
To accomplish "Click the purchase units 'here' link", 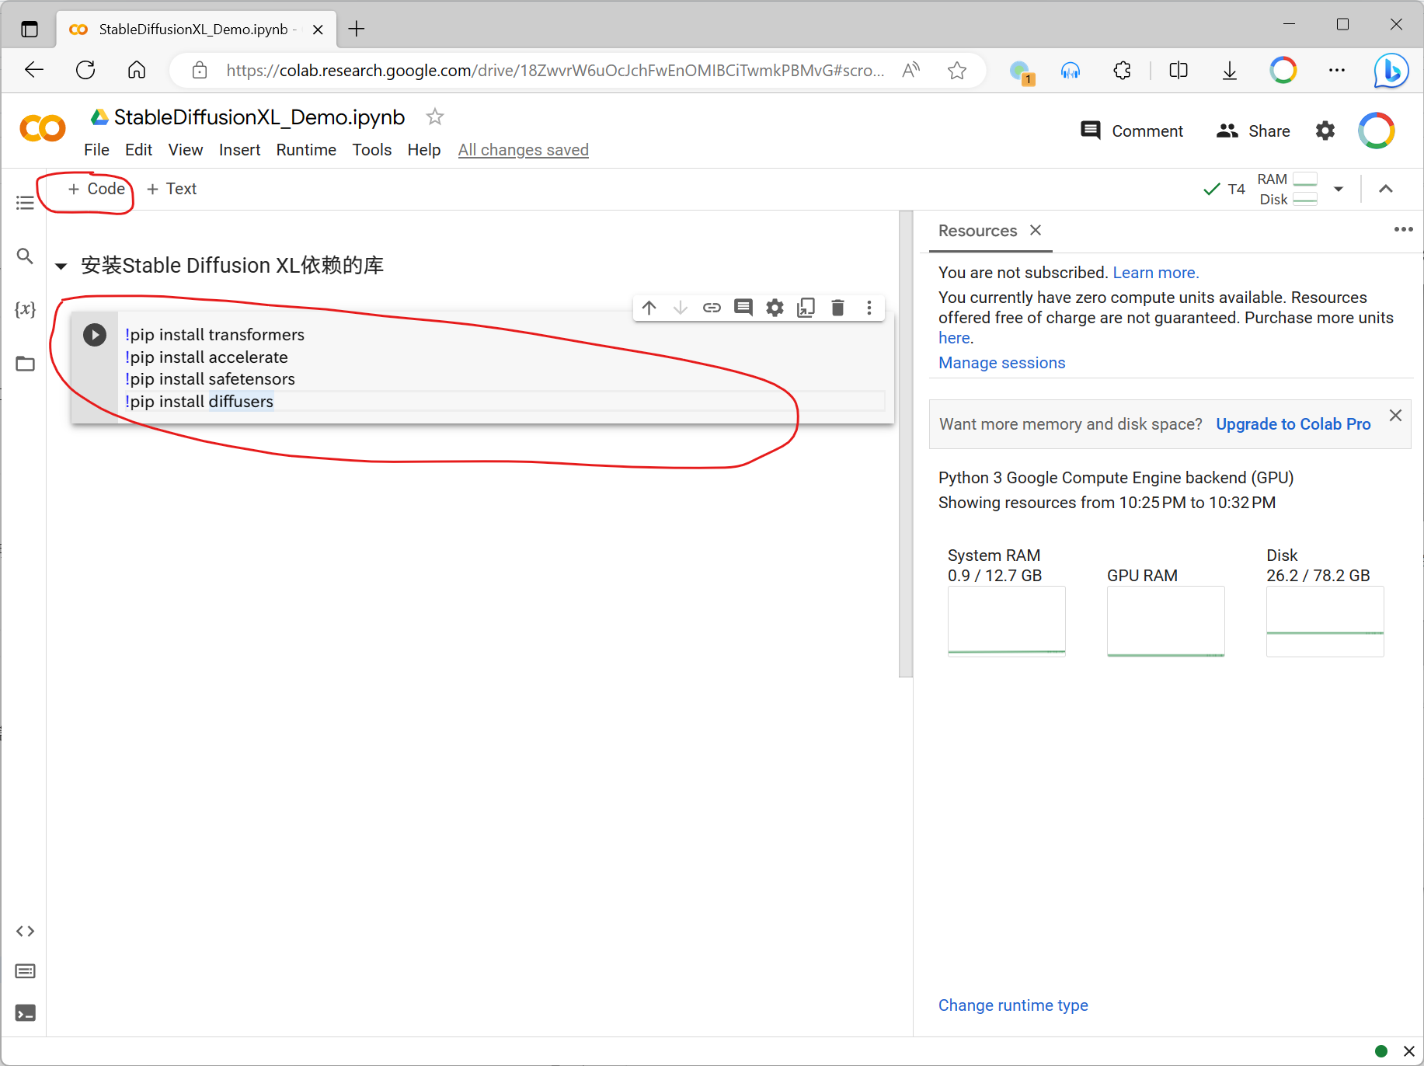I will point(954,338).
